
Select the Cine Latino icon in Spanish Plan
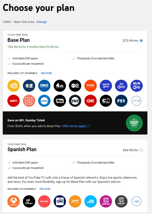[x=90, y=201]
